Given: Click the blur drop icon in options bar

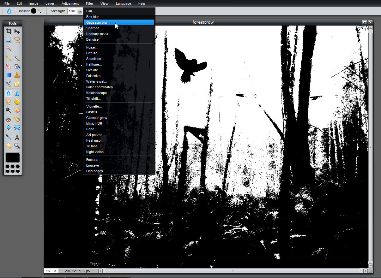Looking at the screenshot, I should point(9,11).
